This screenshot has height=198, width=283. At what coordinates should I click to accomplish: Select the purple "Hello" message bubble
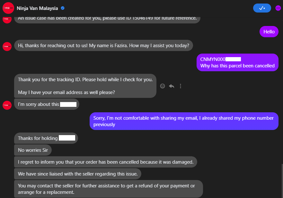click(x=269, y=32)
